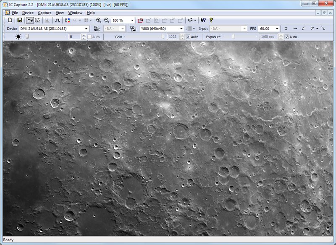
Task: Click the What's This help cursor icon
Action: pos(203,20)
